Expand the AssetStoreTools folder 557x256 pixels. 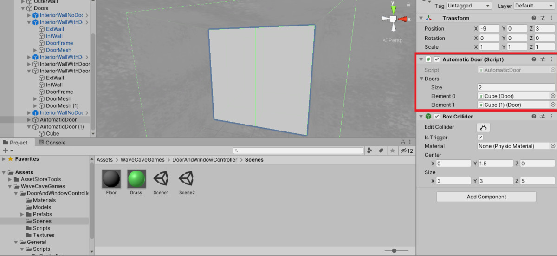click(10, 179)
